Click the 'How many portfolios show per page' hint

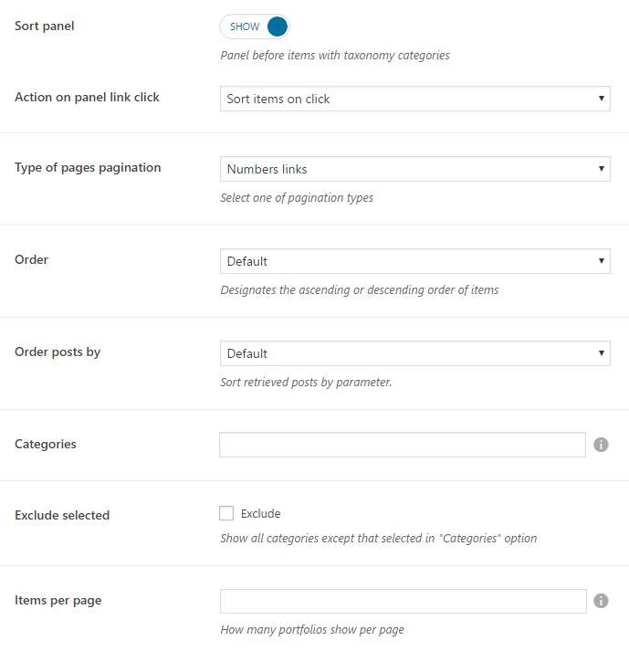pyautogui.click(x=312, y=630)
